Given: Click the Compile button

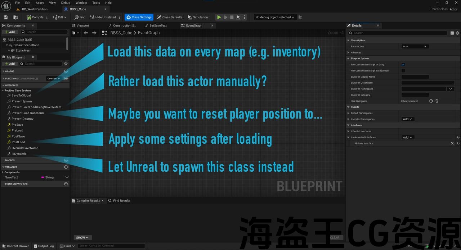Looking at the screenshot, I should pos(35,17).
